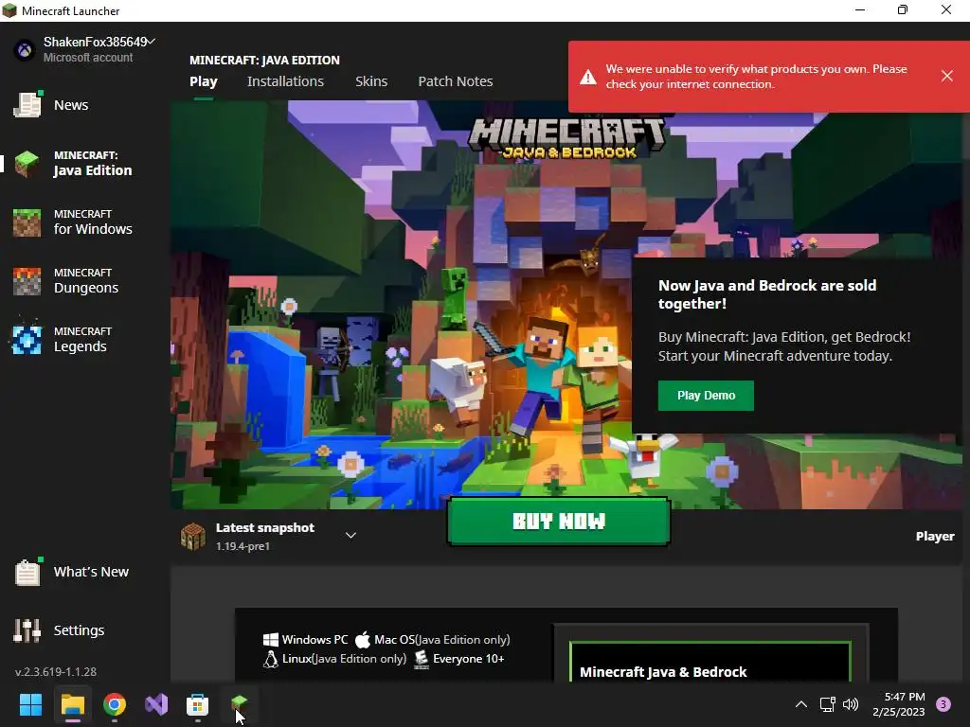The width and height of the screenshot is (970, 727).
Task: Show hidden system tray icons
Action: coord(801,704)
